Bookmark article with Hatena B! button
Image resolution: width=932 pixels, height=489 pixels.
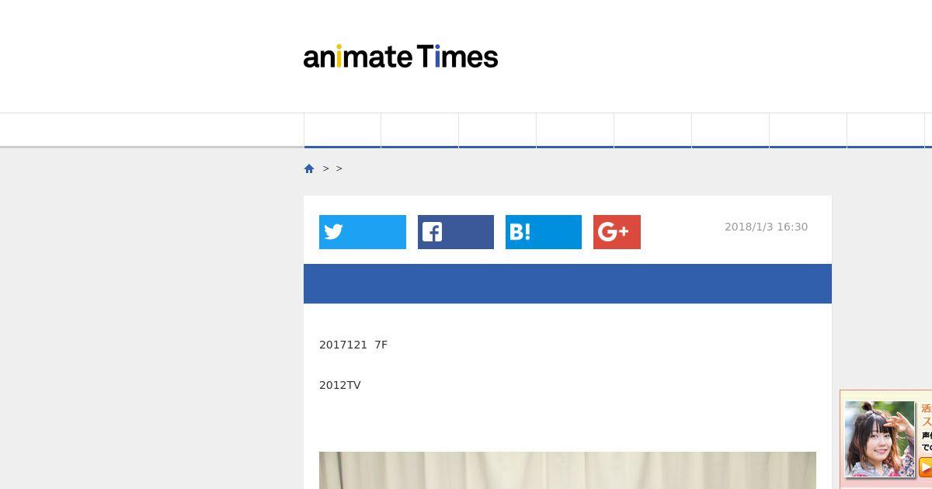pos(544,232)
